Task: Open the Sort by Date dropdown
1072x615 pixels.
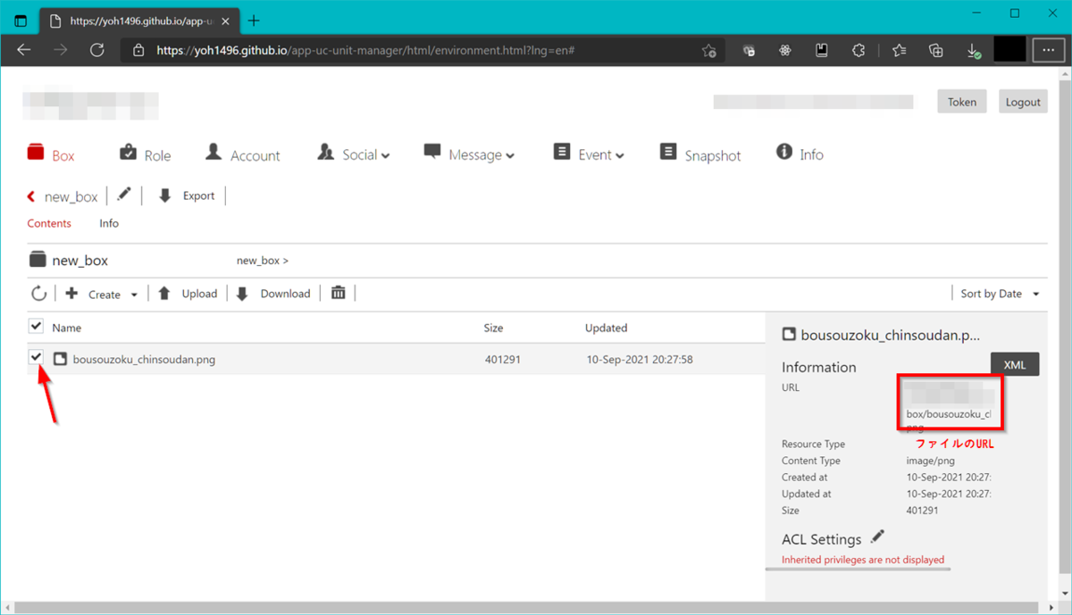Action: (1000, 294)
